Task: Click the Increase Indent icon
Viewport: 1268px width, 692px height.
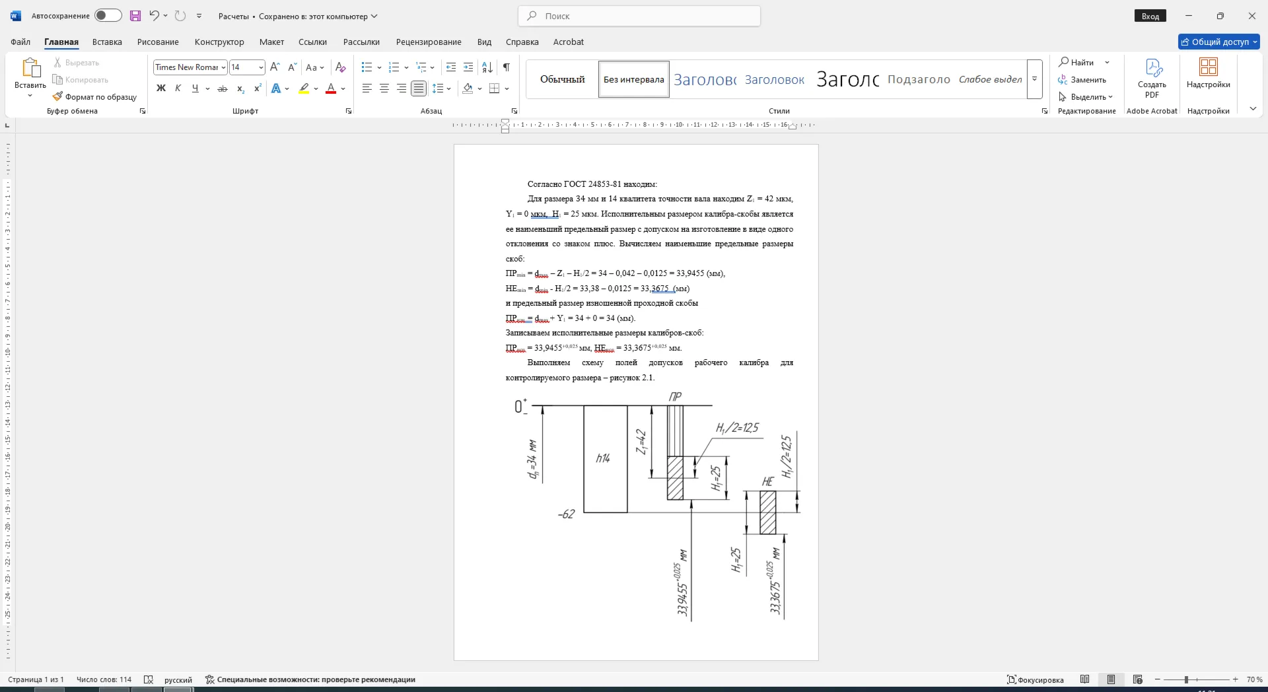Action: (468, 67)
